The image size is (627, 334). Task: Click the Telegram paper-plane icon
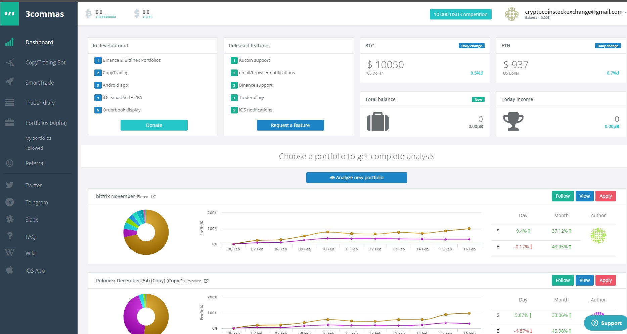coord(10,202)
